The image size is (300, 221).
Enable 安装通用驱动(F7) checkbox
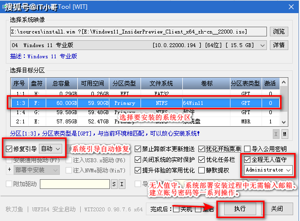tap(9, 160)
